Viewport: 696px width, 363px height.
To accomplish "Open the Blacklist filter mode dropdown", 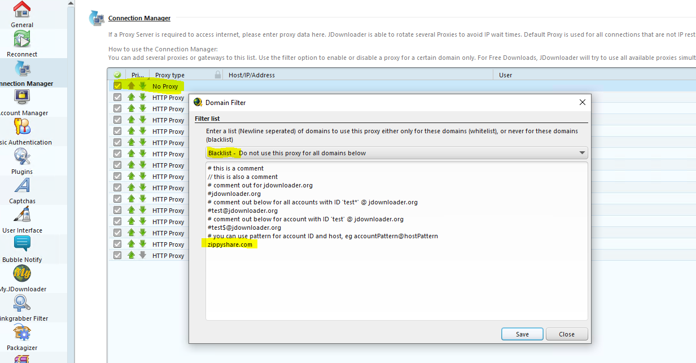I will point(397,153).
